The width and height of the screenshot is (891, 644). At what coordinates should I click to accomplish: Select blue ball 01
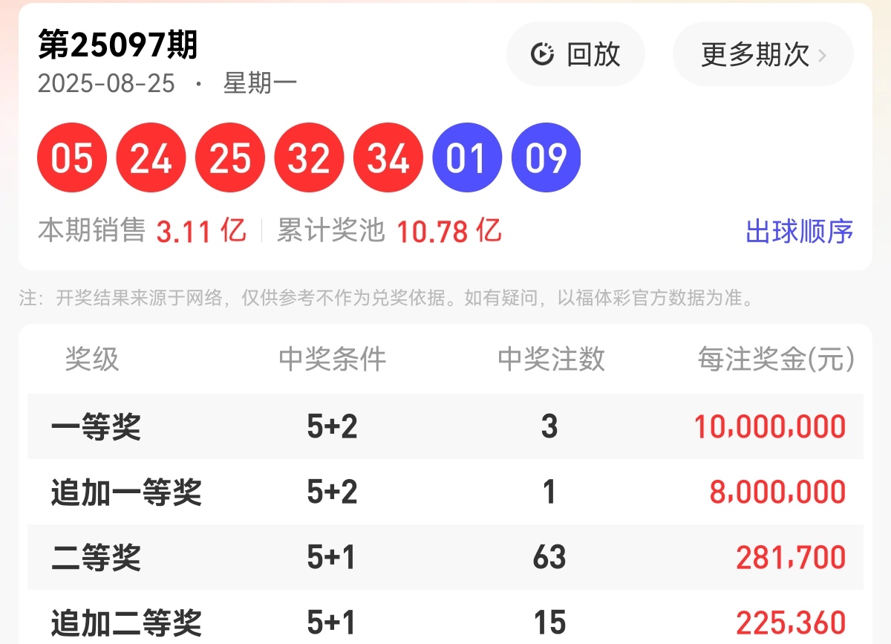tap(467, 157)
